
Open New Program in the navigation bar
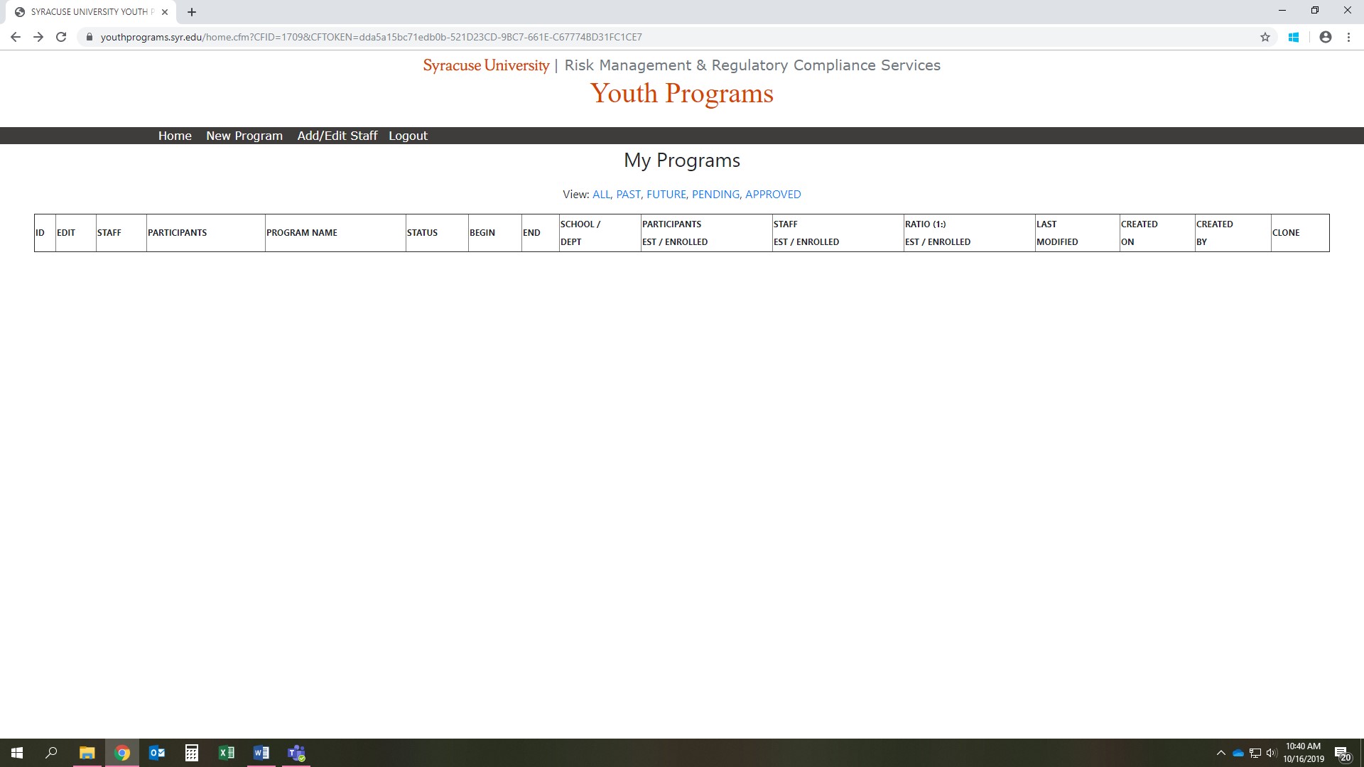point(244,136)
